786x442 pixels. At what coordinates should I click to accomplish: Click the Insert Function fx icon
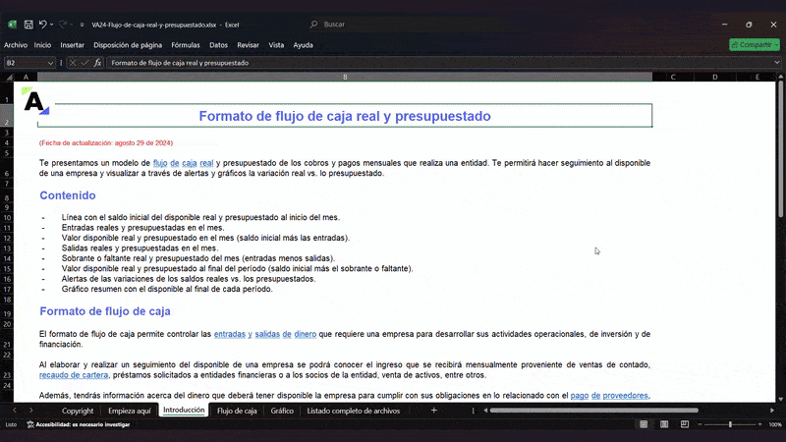tap(98, 62)
